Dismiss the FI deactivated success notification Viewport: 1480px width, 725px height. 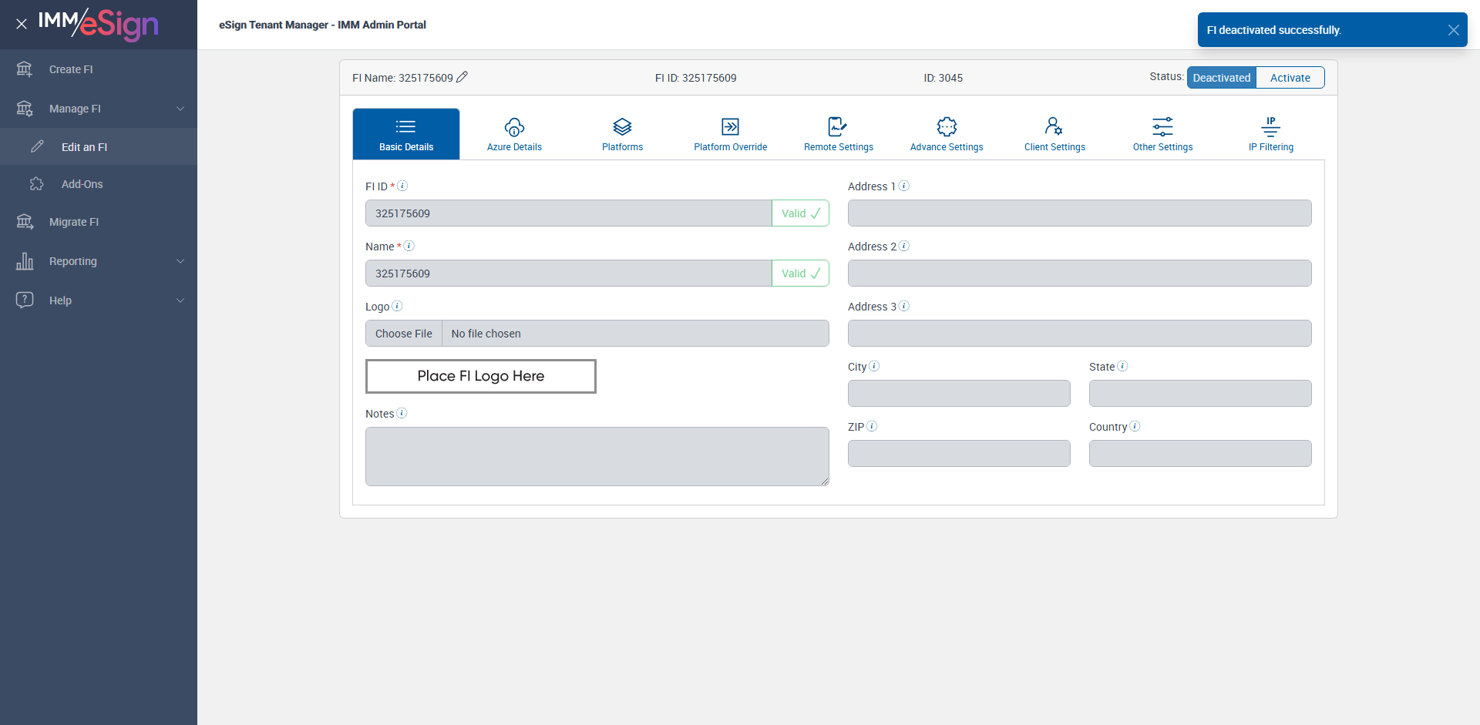[1453, 30]
